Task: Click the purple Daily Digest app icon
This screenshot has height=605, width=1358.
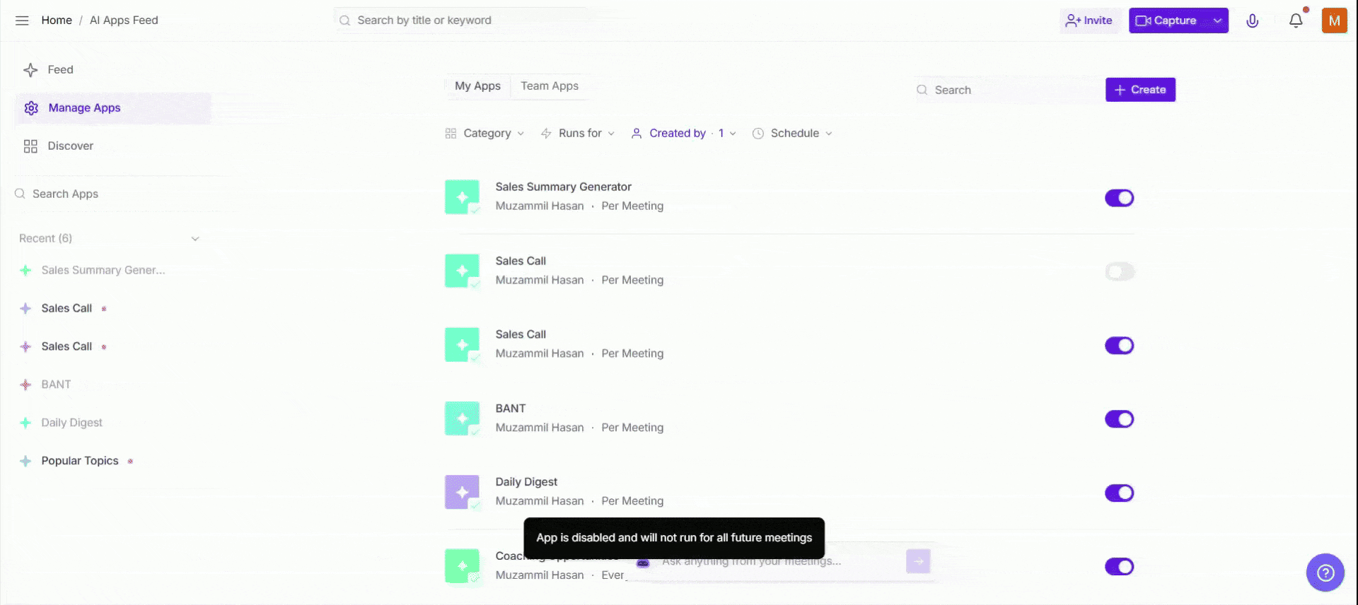Action: (x=462, y=492)
